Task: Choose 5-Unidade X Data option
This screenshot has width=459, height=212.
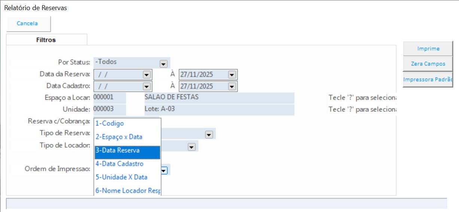Action: (127, 177)
